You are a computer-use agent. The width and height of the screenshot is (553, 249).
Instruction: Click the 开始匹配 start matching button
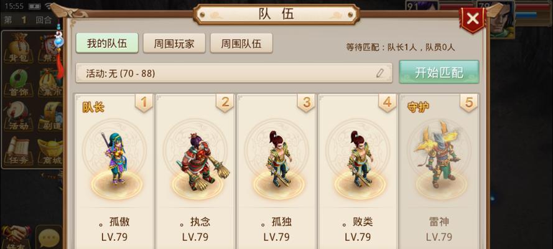coord(439,72)
